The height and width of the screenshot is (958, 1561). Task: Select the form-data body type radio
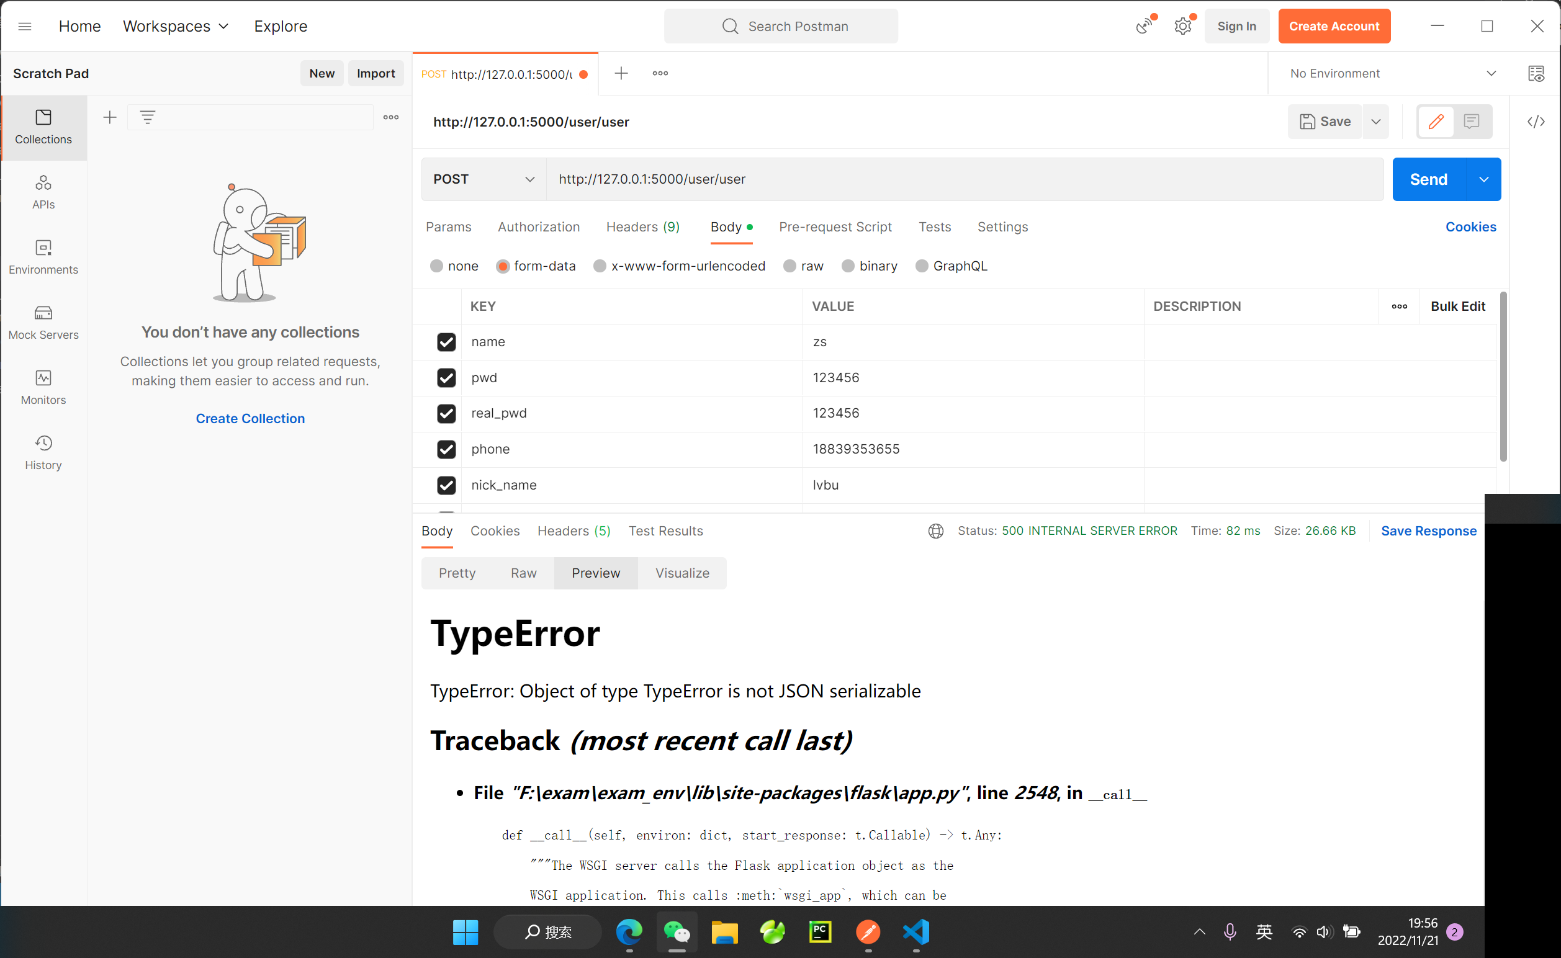503,266
